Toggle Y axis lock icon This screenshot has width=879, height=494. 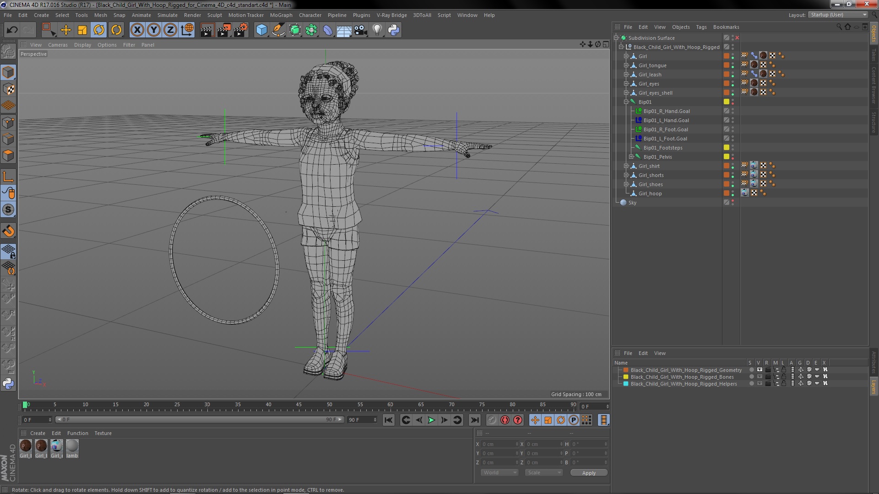point(154,30)
